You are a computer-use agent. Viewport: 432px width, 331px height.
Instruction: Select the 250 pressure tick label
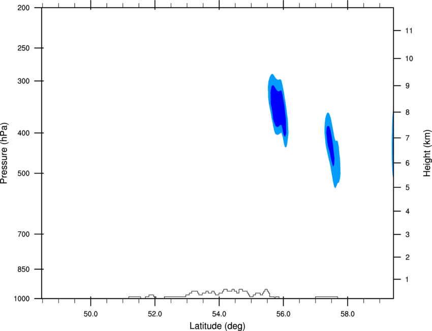click(23, 48)
